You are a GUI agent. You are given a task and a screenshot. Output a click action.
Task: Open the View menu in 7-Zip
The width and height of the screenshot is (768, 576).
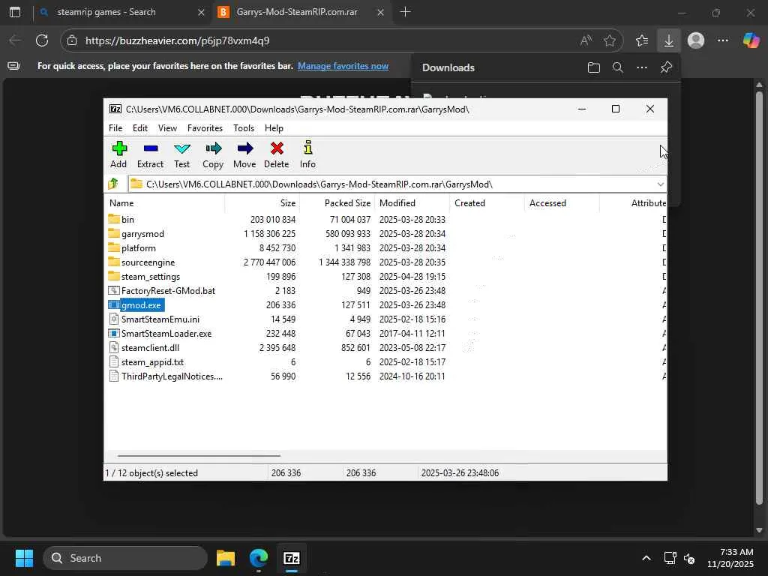(x=167, y=127)
